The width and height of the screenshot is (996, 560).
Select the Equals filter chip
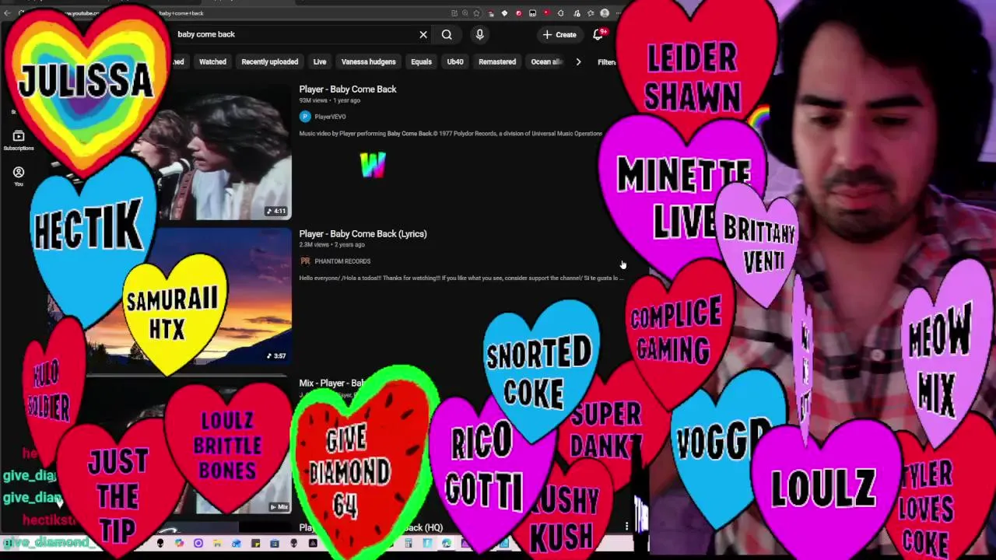pyautogui.click(x=421, y=62)
